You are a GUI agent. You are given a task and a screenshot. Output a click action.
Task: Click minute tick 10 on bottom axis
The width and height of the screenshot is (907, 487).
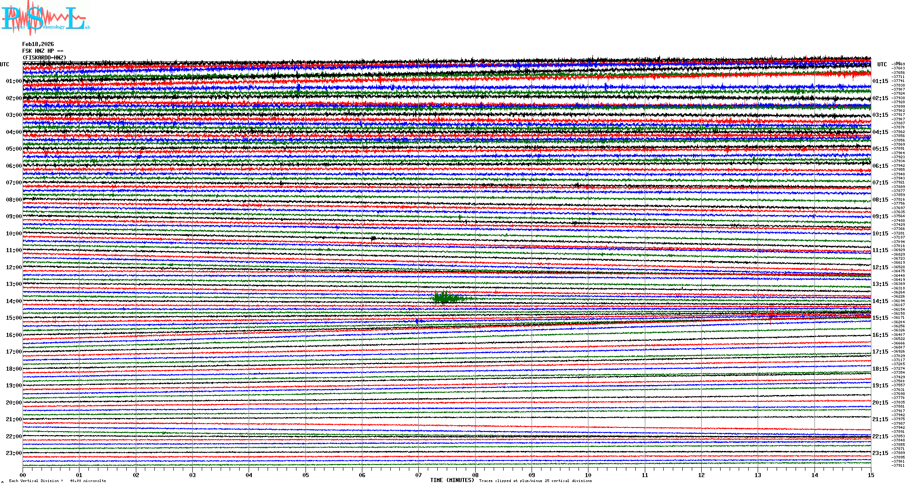(588, 475)
